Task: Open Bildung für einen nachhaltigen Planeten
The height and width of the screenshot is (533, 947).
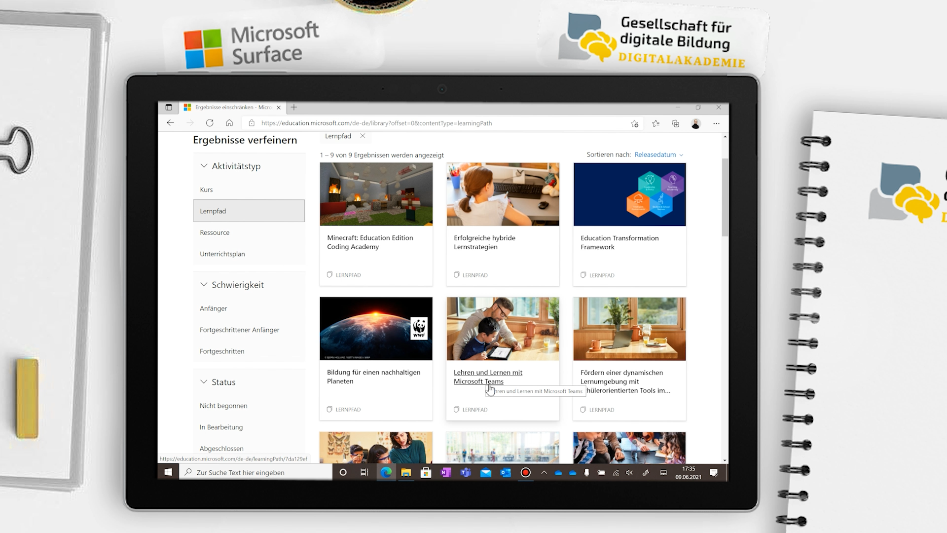Action: click(373, 377)
